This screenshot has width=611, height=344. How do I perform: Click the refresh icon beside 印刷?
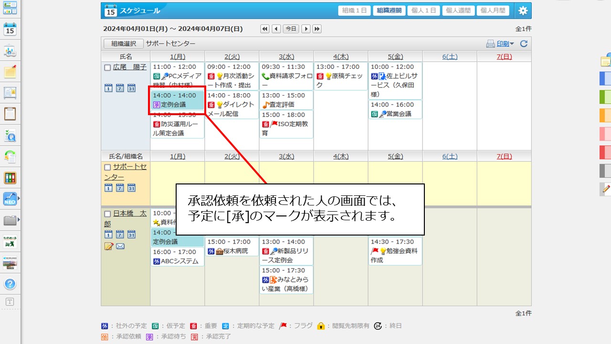[x=524, y=44]
